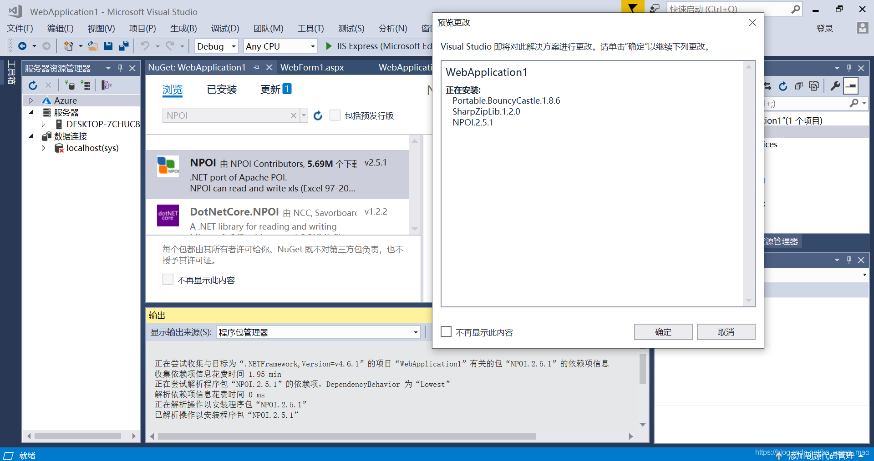This screenshot has width=874, height=461.
Task: Click 取消 to cancel installation
Action: 726,332
